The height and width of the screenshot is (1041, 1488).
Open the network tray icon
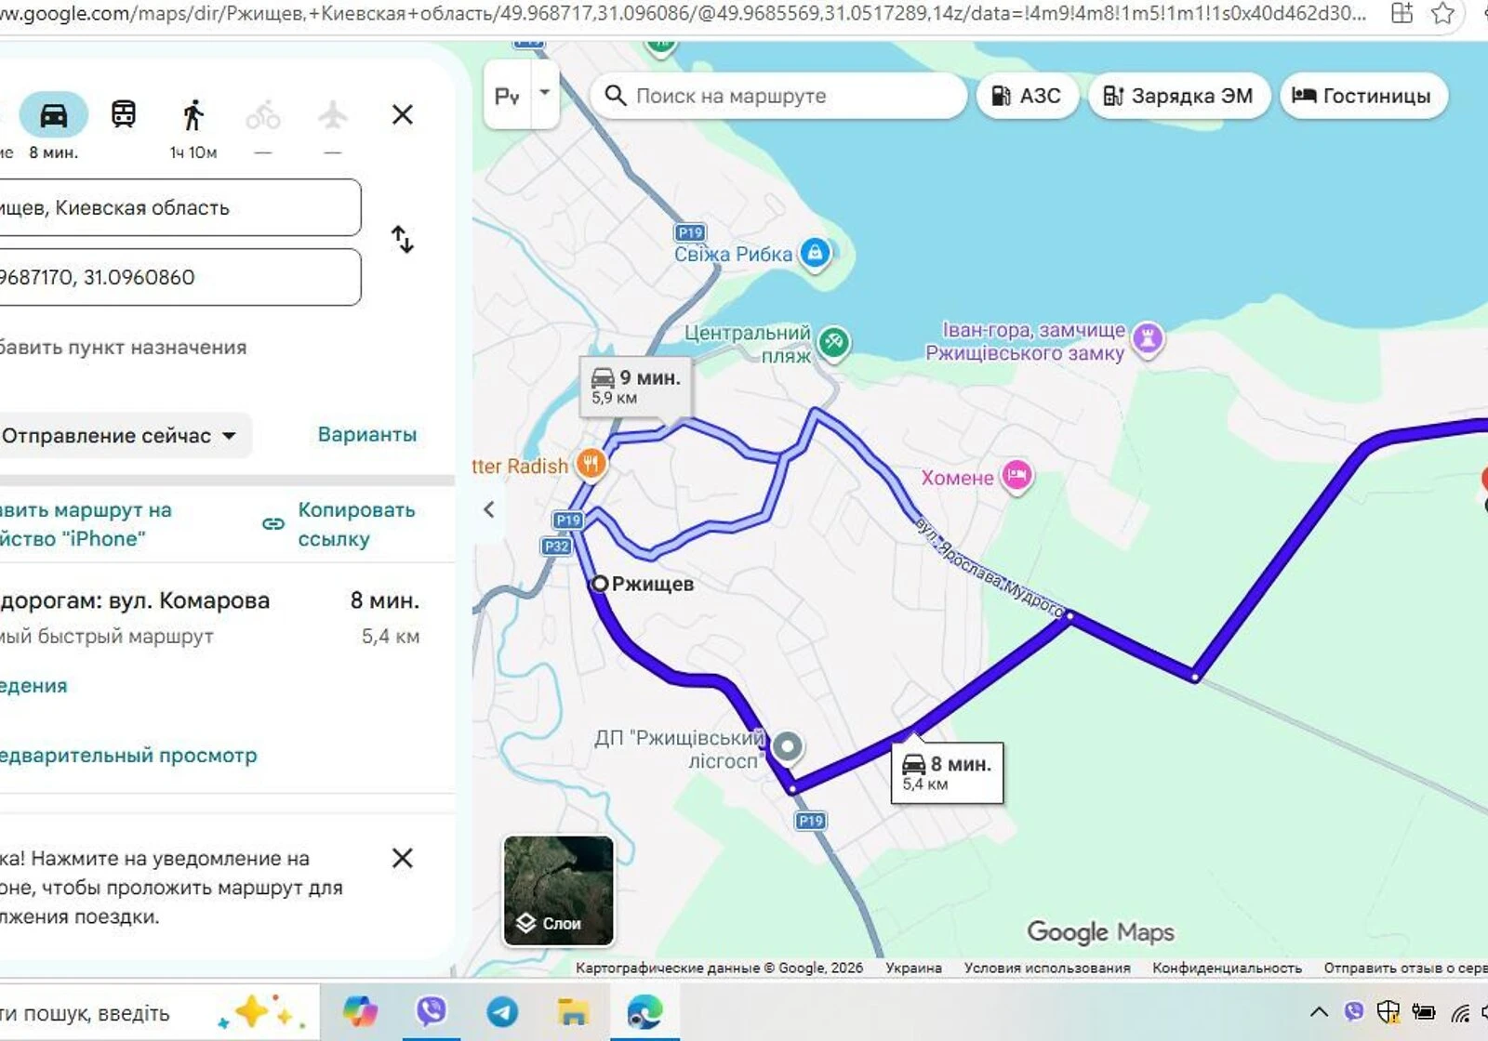tap(1461, 1012)
